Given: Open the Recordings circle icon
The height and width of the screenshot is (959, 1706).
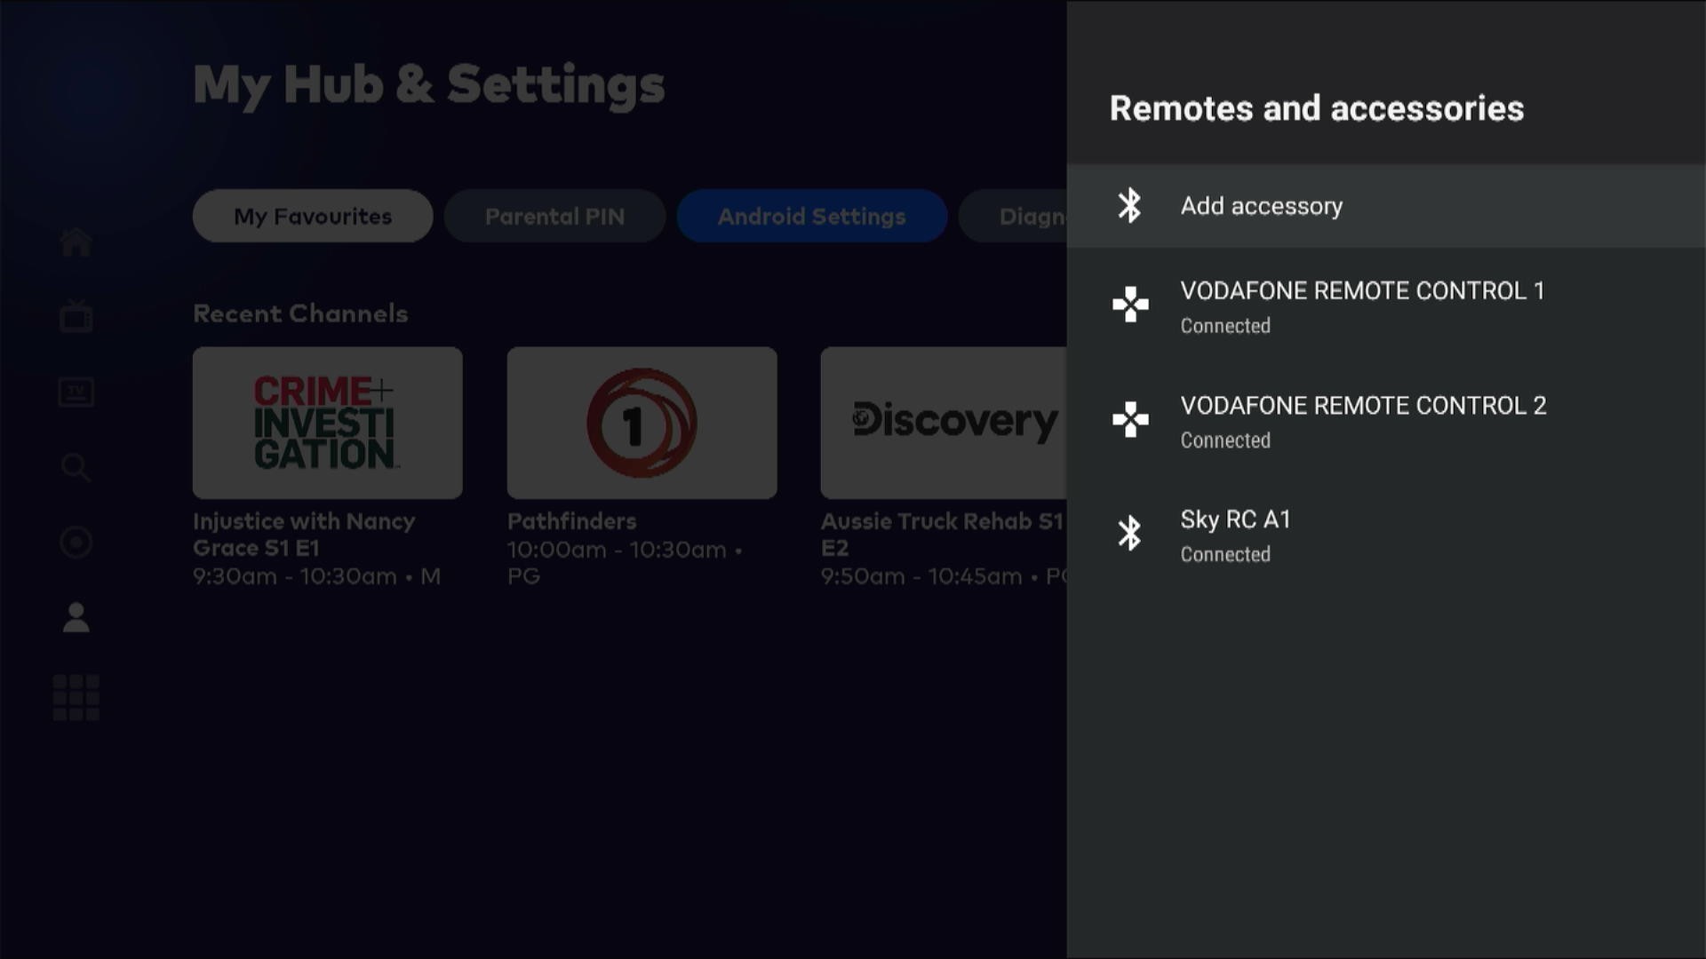Looking at the screenshot, I should [x=76, y=542].
